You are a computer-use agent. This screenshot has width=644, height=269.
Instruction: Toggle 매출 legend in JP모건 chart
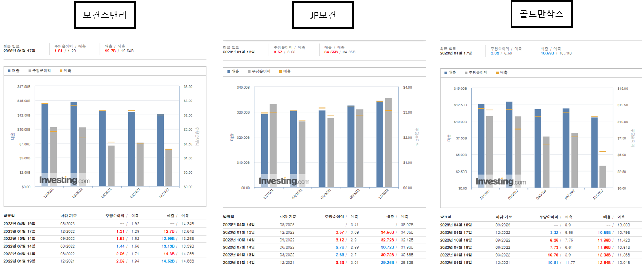coord(233,71)
